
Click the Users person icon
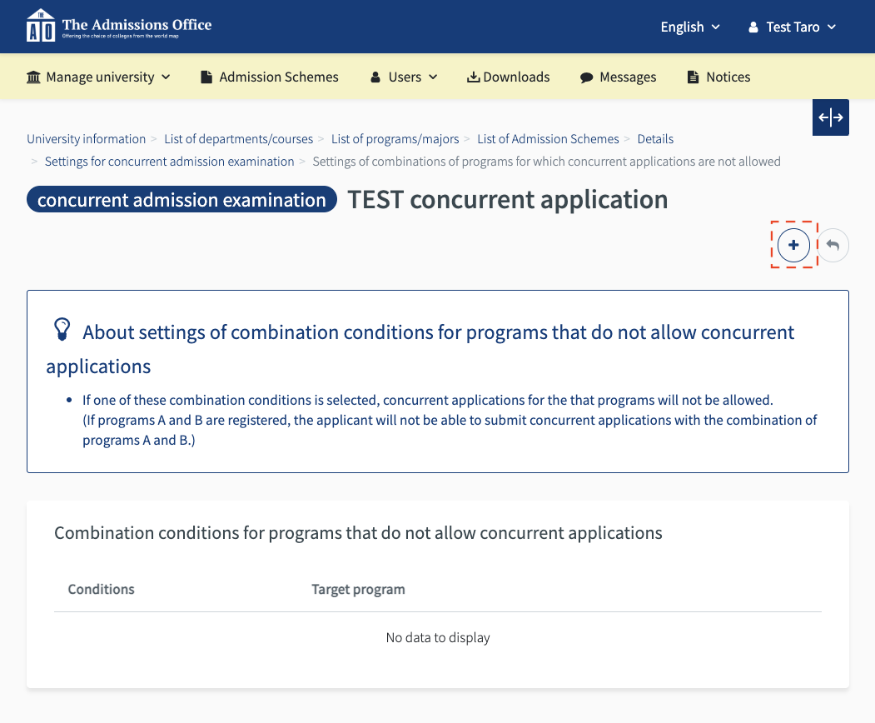(x=375, y=77)
